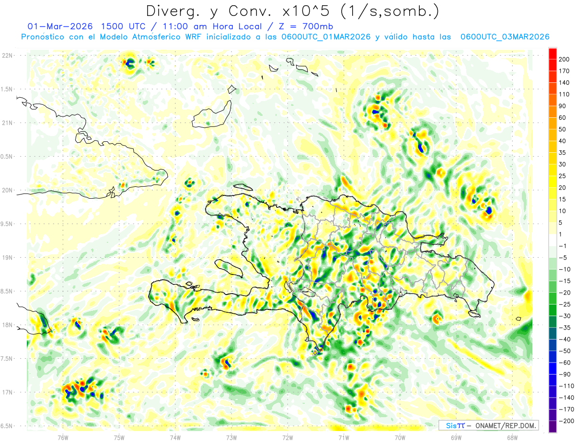Click the "0600UTC_03MAR2026" valid-until text
This screenshot has height=444, width=575.
tap(505, 37)
